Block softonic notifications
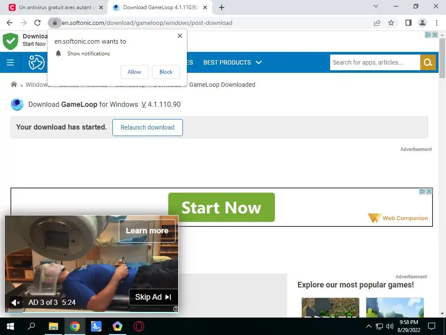 pos(166,72)
